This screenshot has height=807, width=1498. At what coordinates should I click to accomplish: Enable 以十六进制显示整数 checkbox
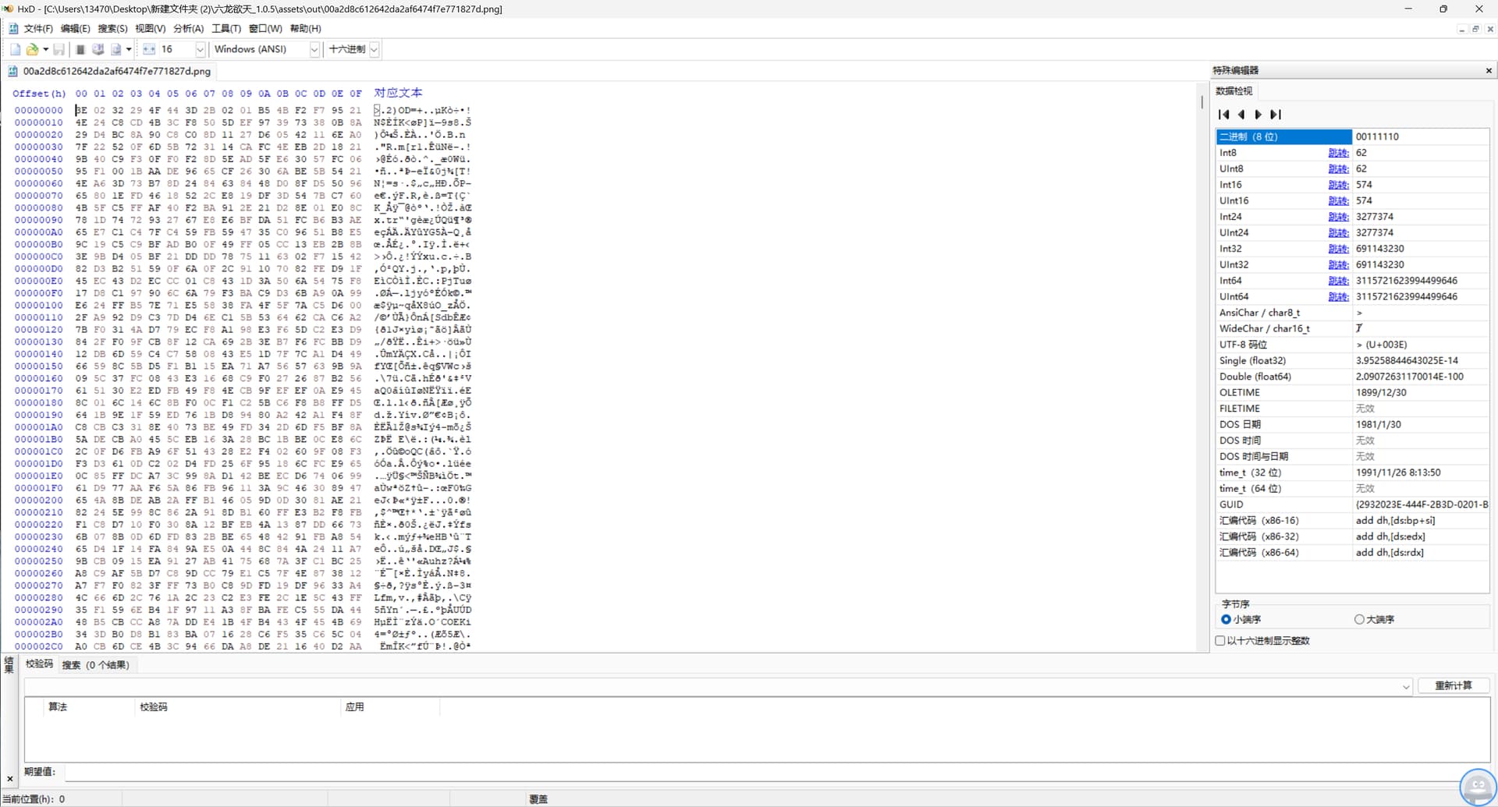click(1220, 641)
